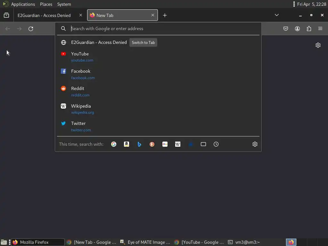The width and height of the screenshot is (328, 246).
Task: Search this time with Amazon
Action: [126, 144]
